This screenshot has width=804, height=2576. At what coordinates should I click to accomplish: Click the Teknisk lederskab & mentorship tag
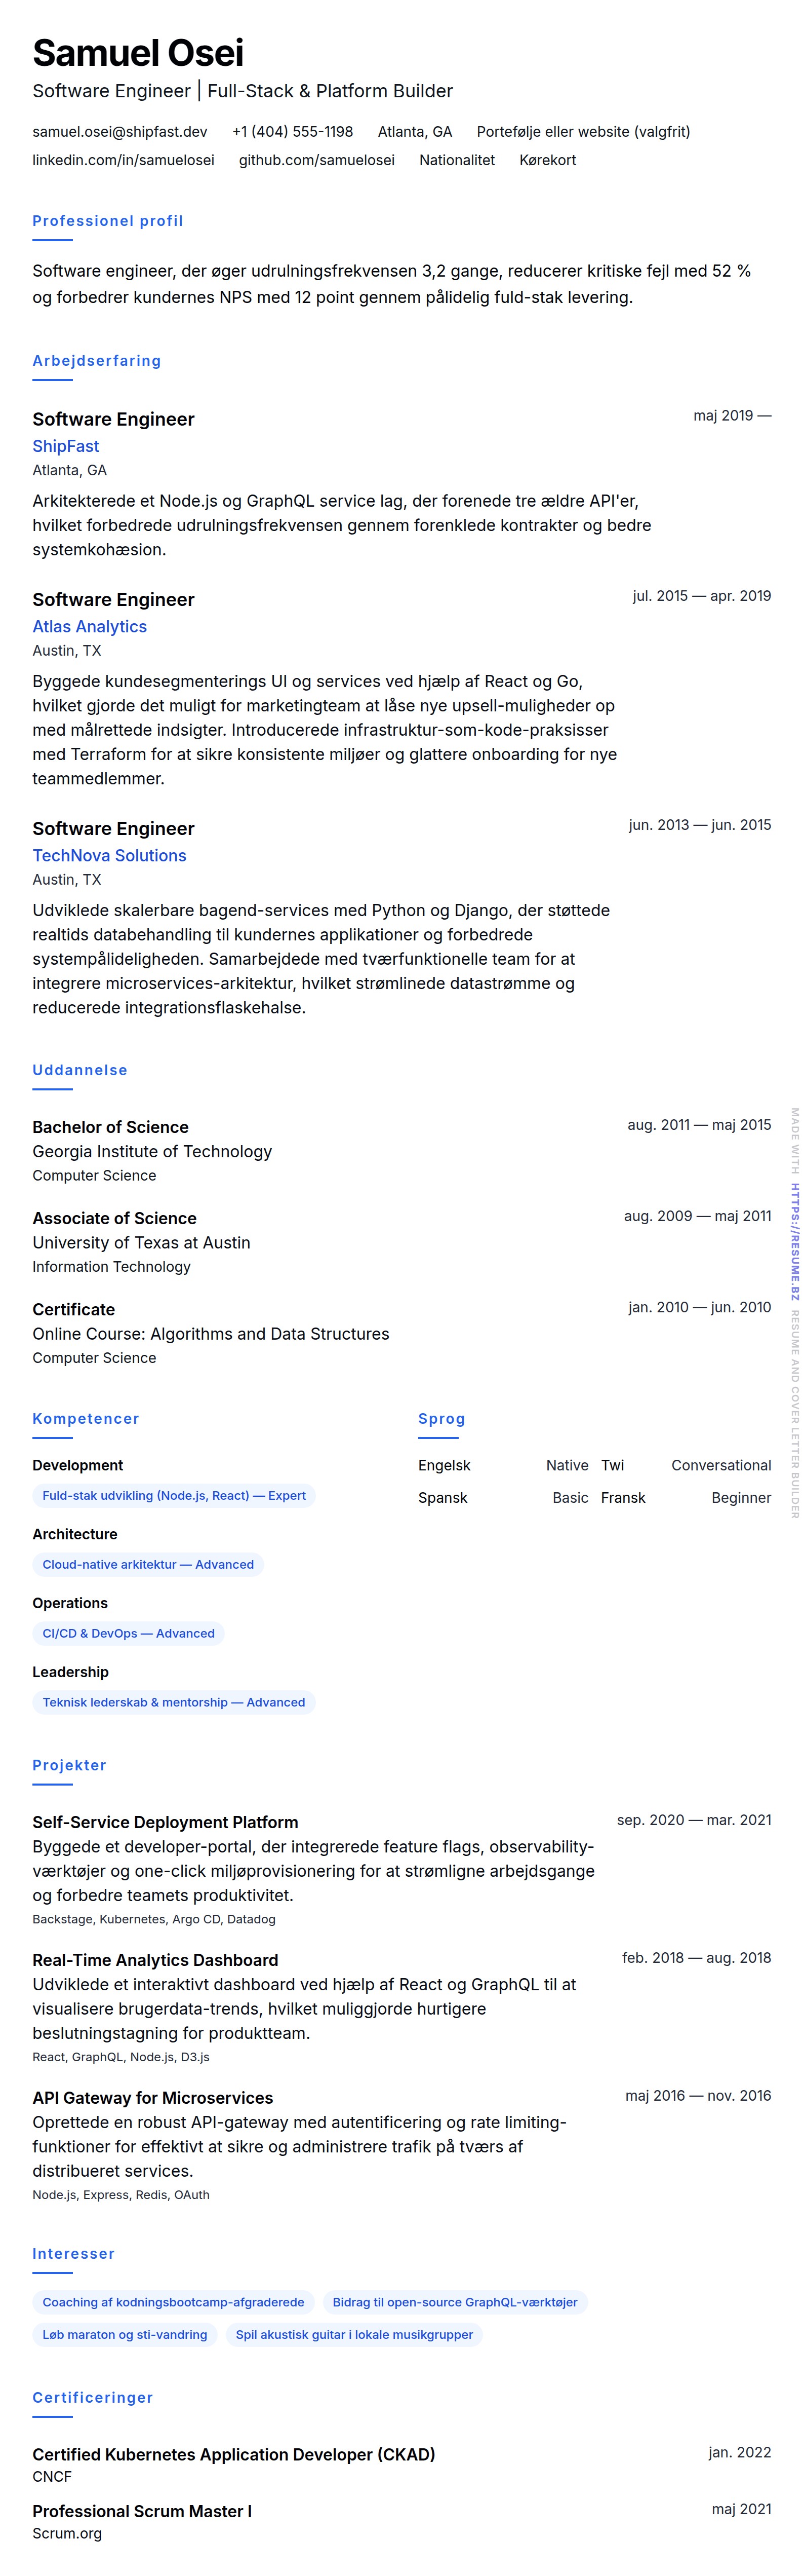point(174,1703)
